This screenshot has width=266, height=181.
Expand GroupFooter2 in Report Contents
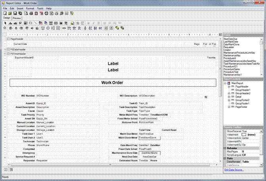[229, 100]
